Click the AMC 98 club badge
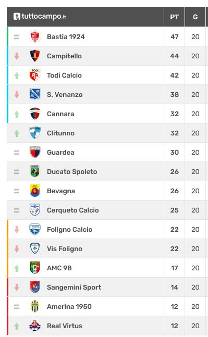This screenshot has width=208, height=337. click(35, 268)
